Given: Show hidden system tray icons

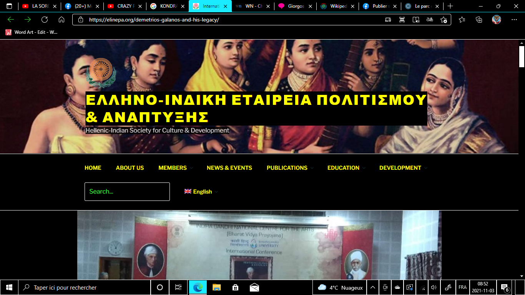Looking at the screenshot, I should tap(372, 287).
